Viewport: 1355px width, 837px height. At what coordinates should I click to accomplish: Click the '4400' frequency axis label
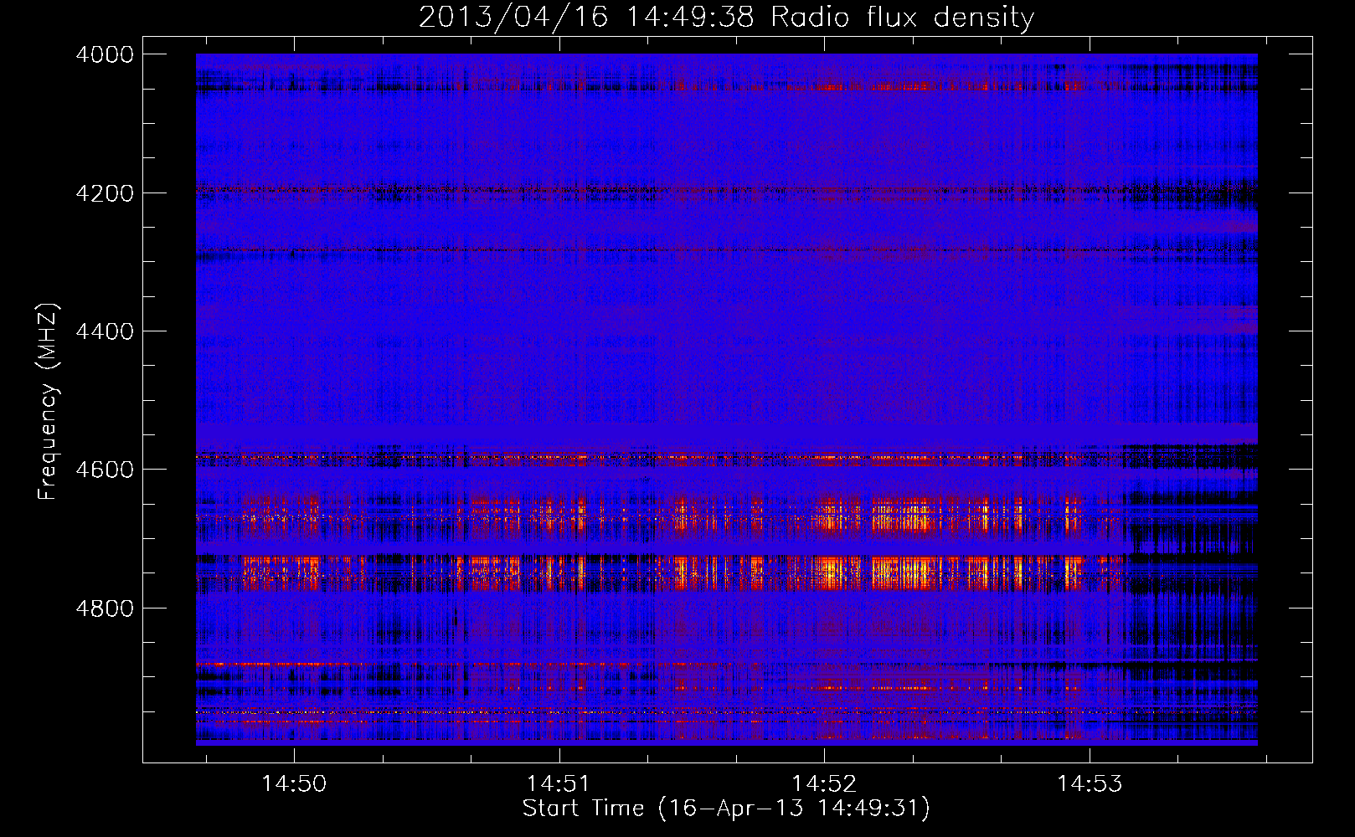(105, 331)
